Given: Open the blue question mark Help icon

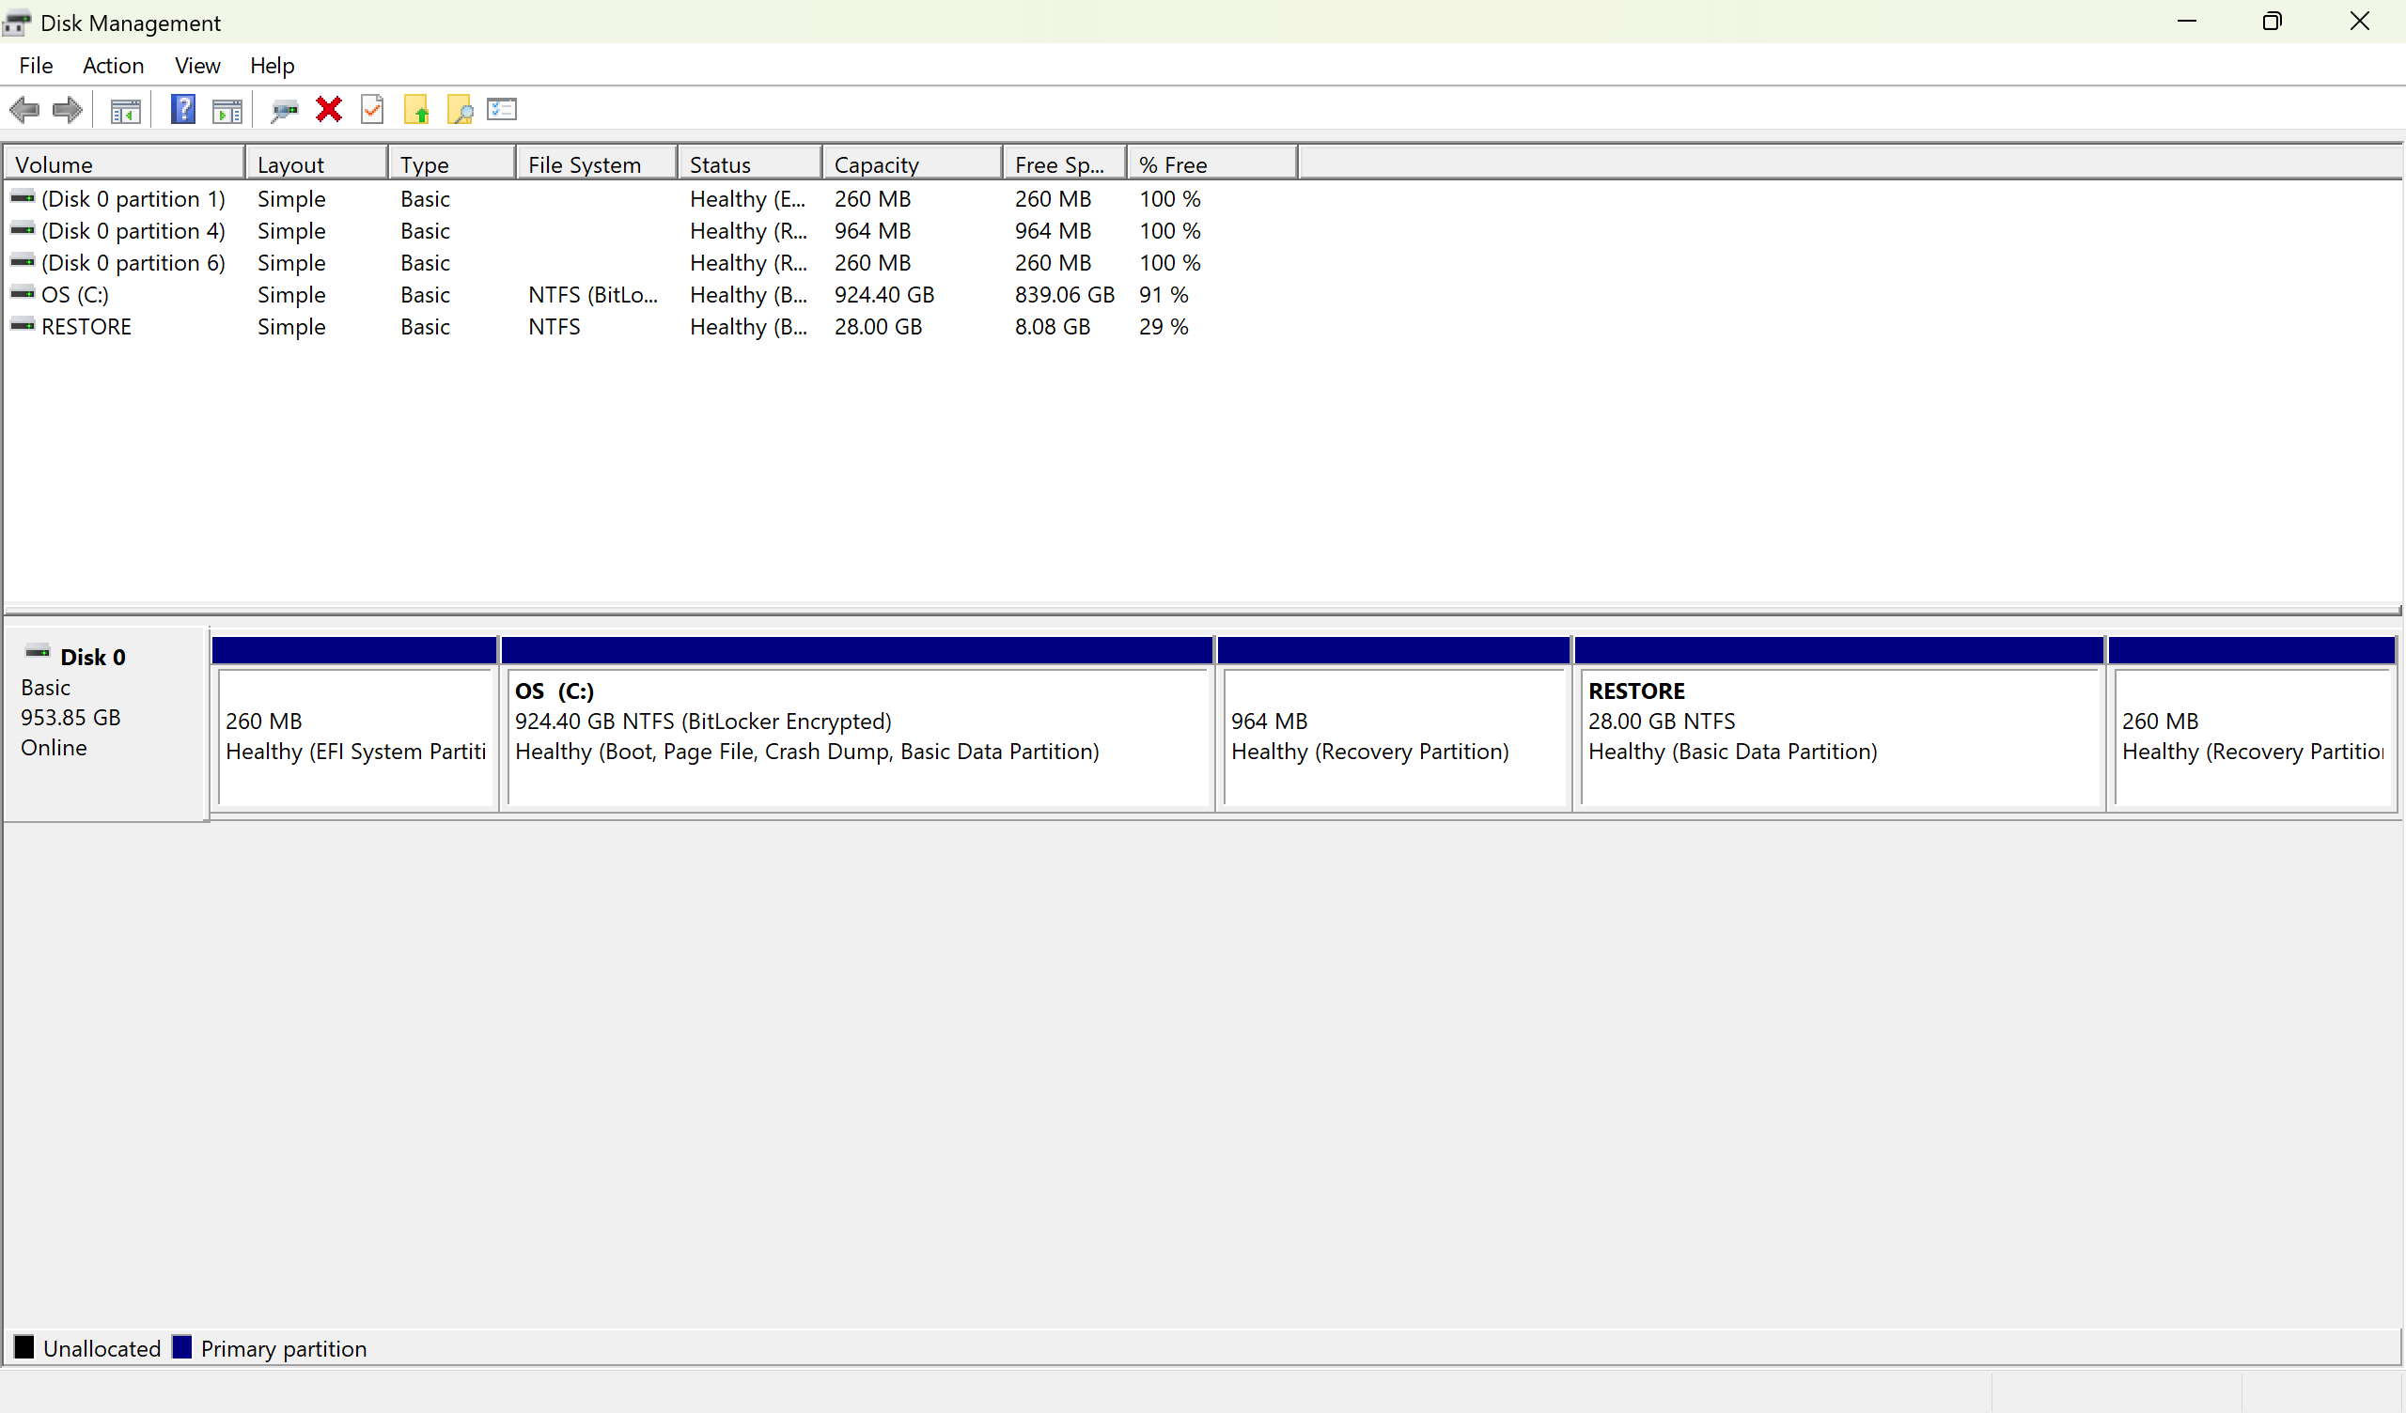Looking at the screenshot, I should click(x=182, y=109).
